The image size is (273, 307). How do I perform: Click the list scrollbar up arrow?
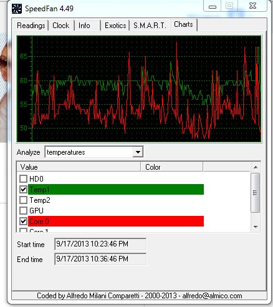[x=256, y=167]
